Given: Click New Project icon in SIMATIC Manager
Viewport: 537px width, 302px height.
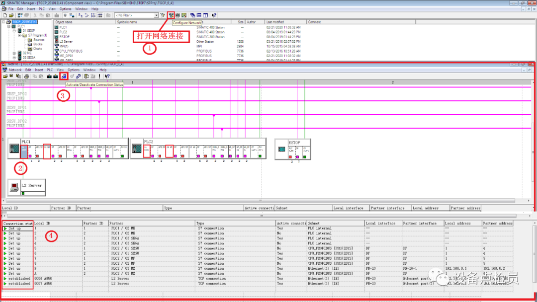Looking at the screenshot, I should click(x=5, y=15).
